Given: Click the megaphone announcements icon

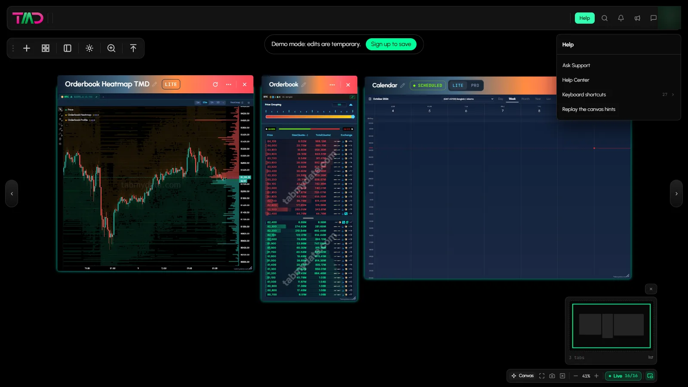Looking at the screenshot, I should pyautogui.click(x=637, y=18).
